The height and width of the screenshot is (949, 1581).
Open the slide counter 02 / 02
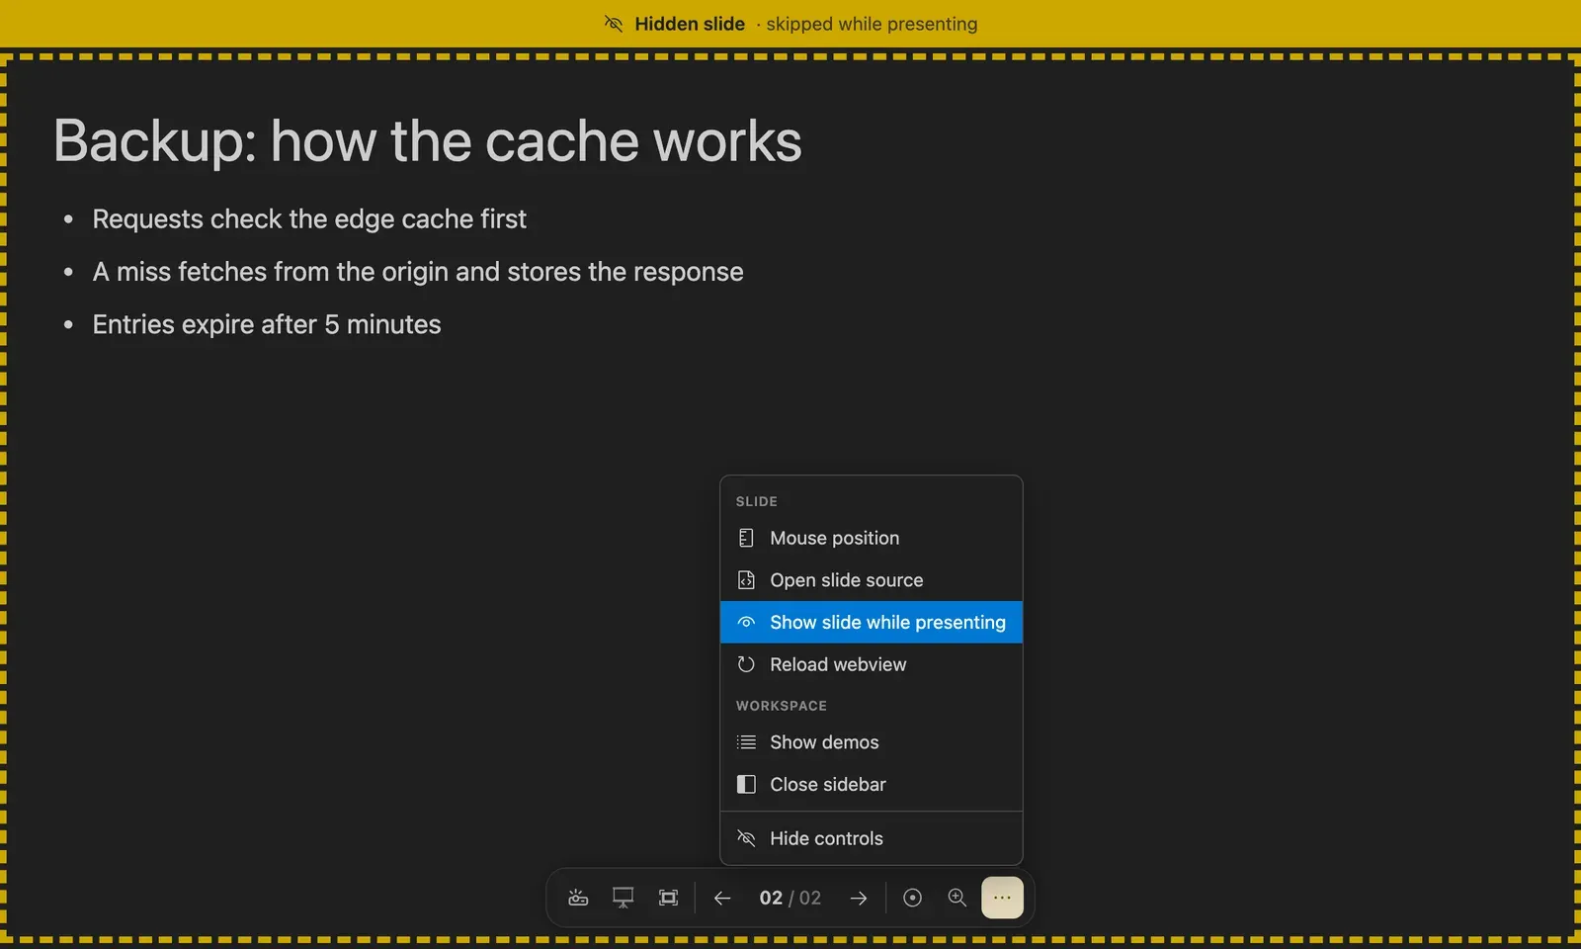coord(790,898)
